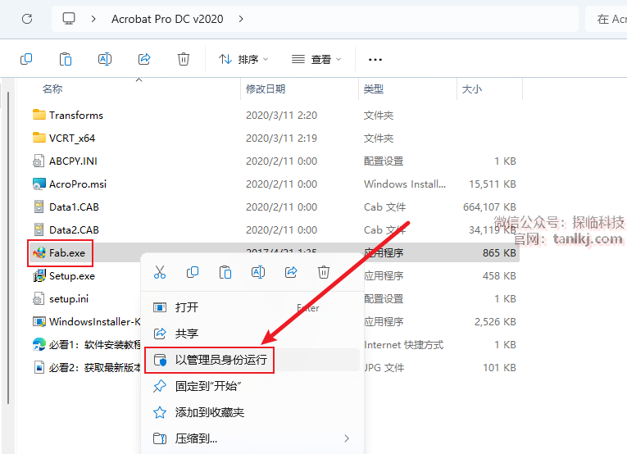This screenshot has height=454, width=627.
Task: Click the setup.ini gear file icon
Action: pos(39,299)
